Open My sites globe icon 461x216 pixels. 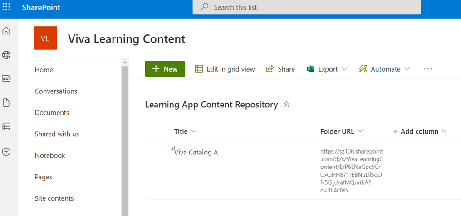coord(6,55)
